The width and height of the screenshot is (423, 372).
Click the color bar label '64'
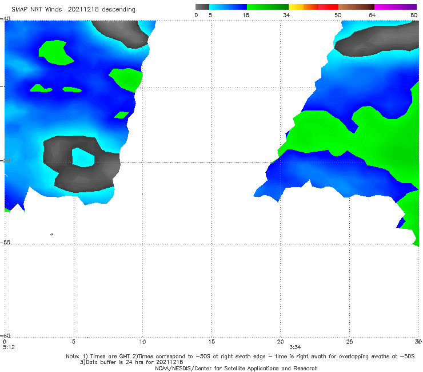click(x=372, y=15)
